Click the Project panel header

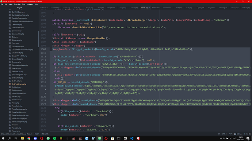[19, 8]
